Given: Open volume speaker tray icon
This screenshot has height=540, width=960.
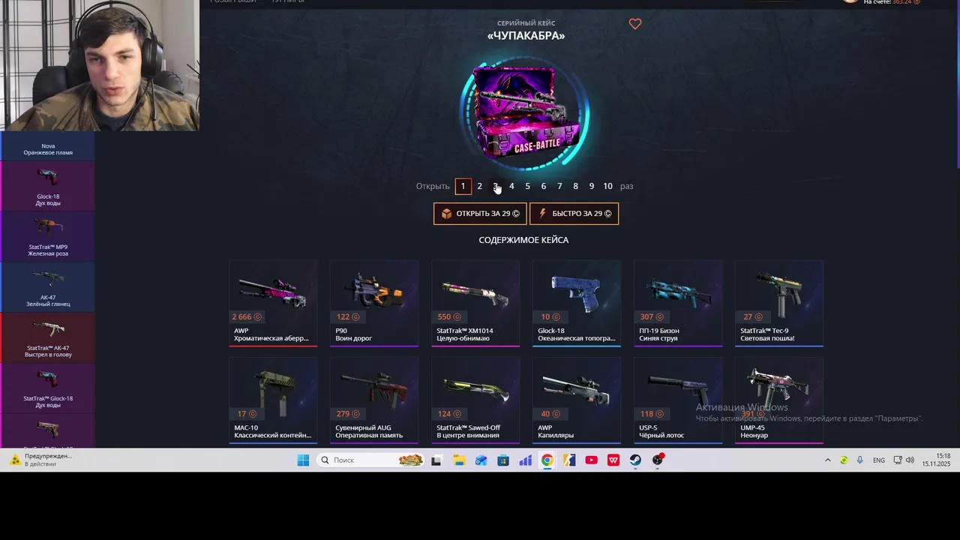Looking at the screenshot, I should (910, 460).
